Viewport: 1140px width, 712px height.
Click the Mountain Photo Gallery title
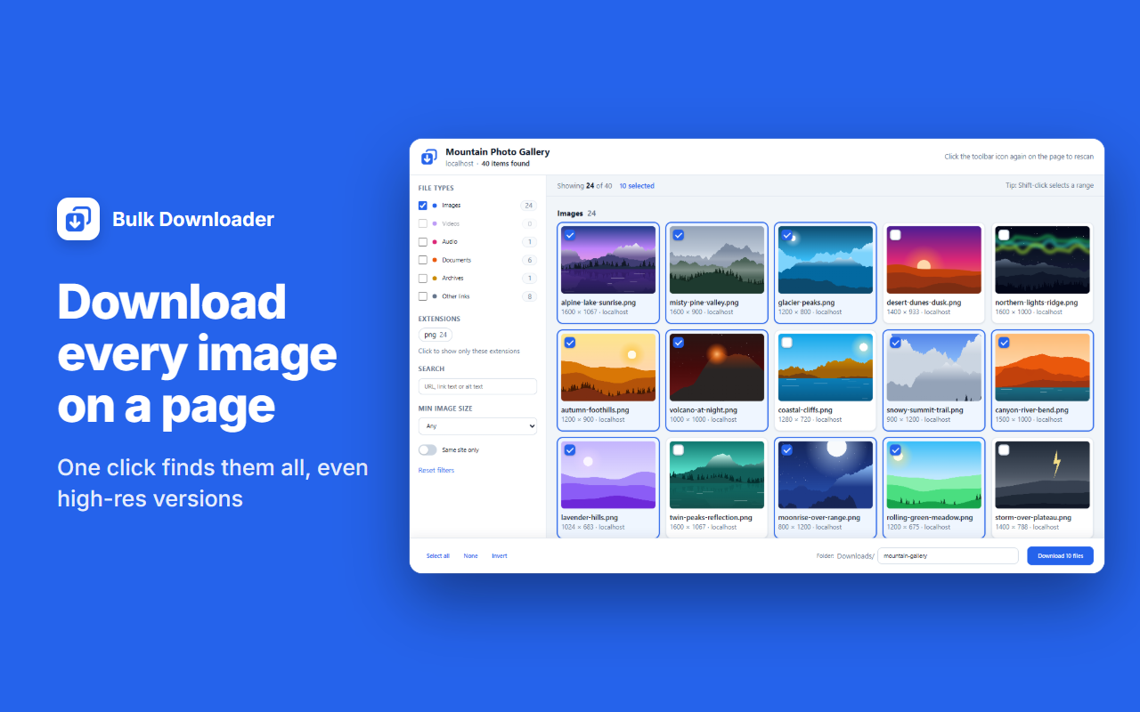[x=498, y=152]
